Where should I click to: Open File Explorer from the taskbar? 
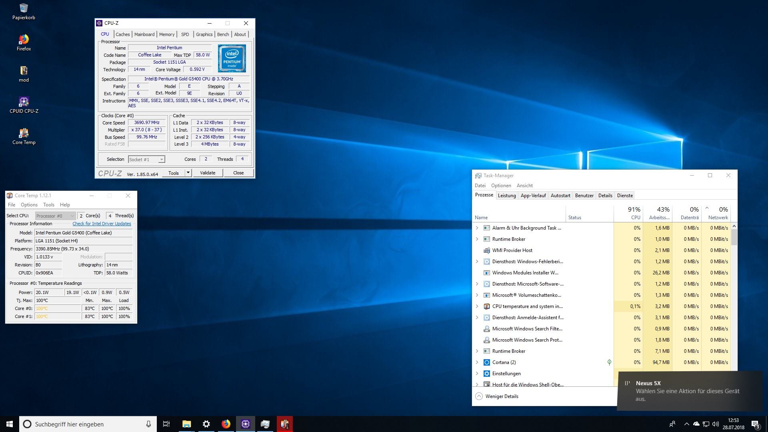pos(187,424)
